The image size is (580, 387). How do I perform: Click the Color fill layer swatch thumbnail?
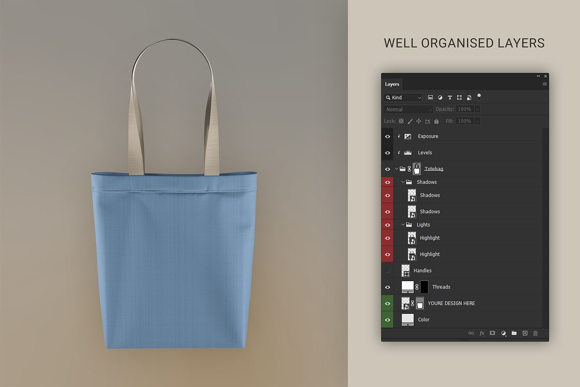point(408,320)
